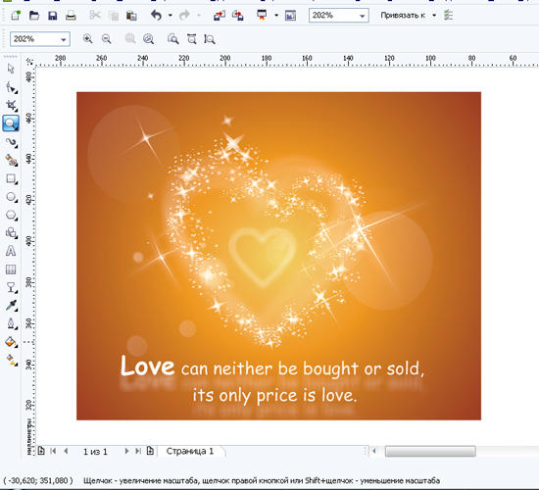The width and height of the screenshot is (539, 490).
Task: Zoom to page icon
Action: [172, 39]
